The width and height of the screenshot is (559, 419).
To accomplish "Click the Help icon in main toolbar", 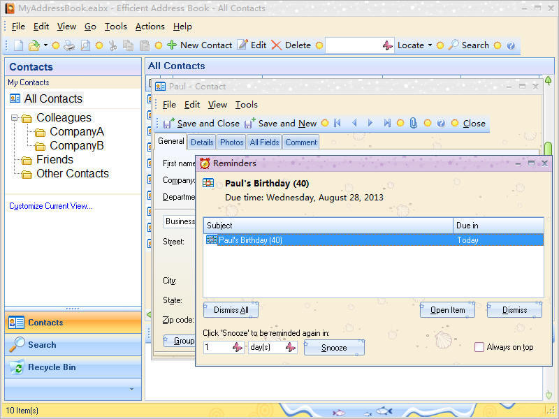I will (511, 45).
